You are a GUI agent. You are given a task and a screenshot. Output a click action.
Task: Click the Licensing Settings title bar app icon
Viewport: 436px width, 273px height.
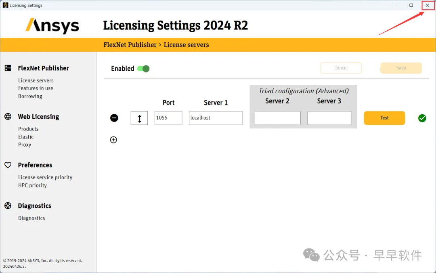click(x=5, y=5)
